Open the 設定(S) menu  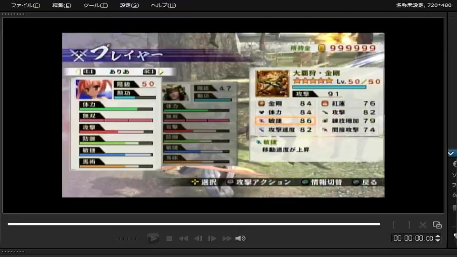129,5
